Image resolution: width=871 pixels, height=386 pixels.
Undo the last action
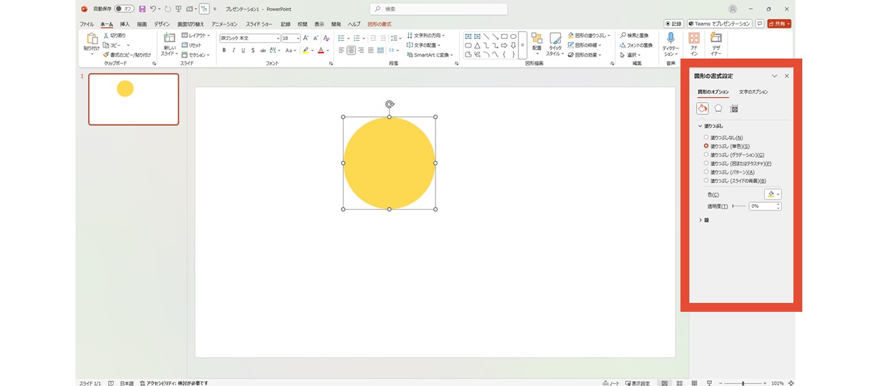153,9
